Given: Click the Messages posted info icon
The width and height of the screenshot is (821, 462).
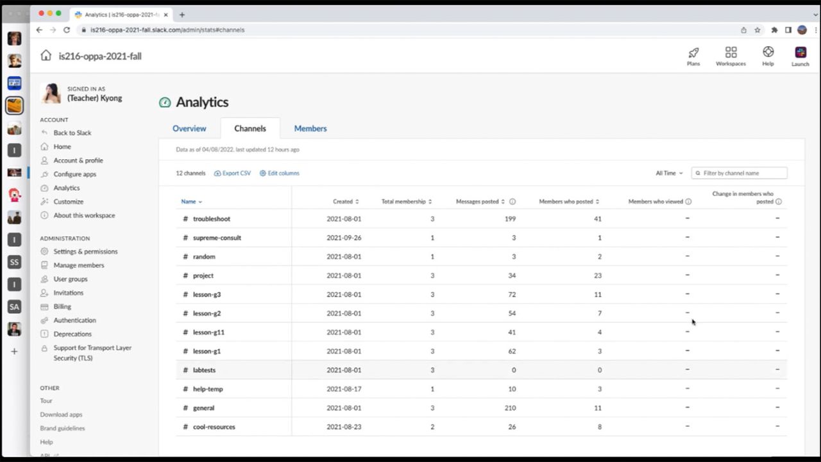Looking at the screenshot, I should [512, 201].
